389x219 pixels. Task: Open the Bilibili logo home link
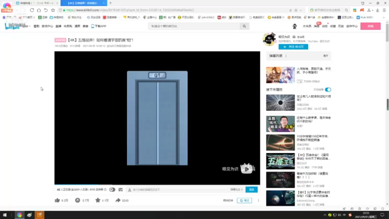pos(12,26)
